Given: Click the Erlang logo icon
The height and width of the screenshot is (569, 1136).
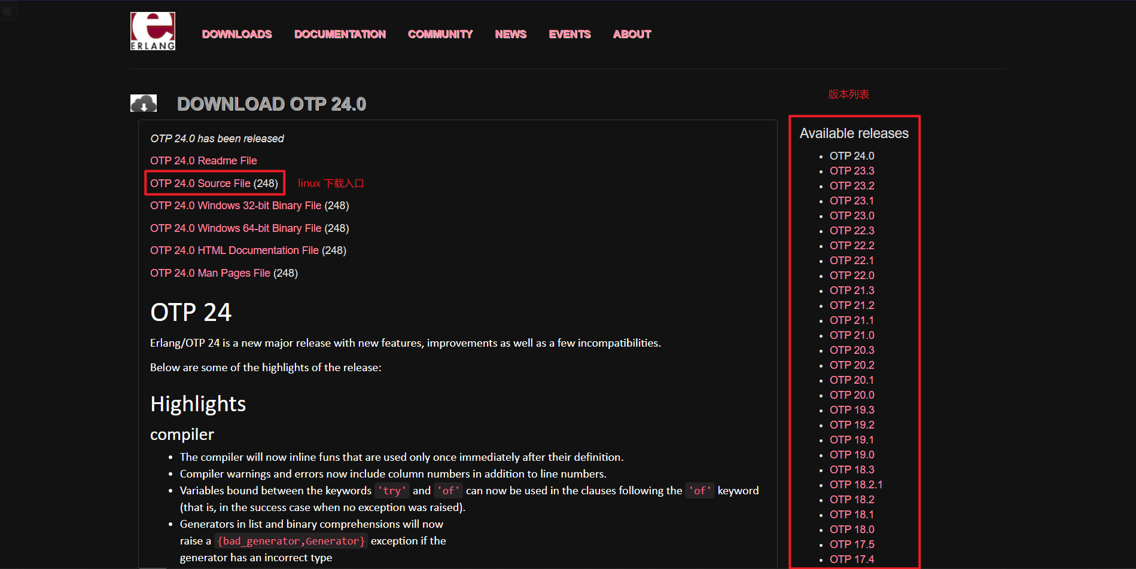Looking at the screenshot, I should [153, 31].
